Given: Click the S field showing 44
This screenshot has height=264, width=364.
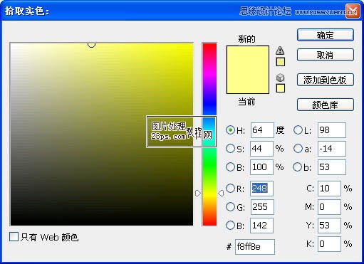Looking at the screenshot, I should coord(261,149).
